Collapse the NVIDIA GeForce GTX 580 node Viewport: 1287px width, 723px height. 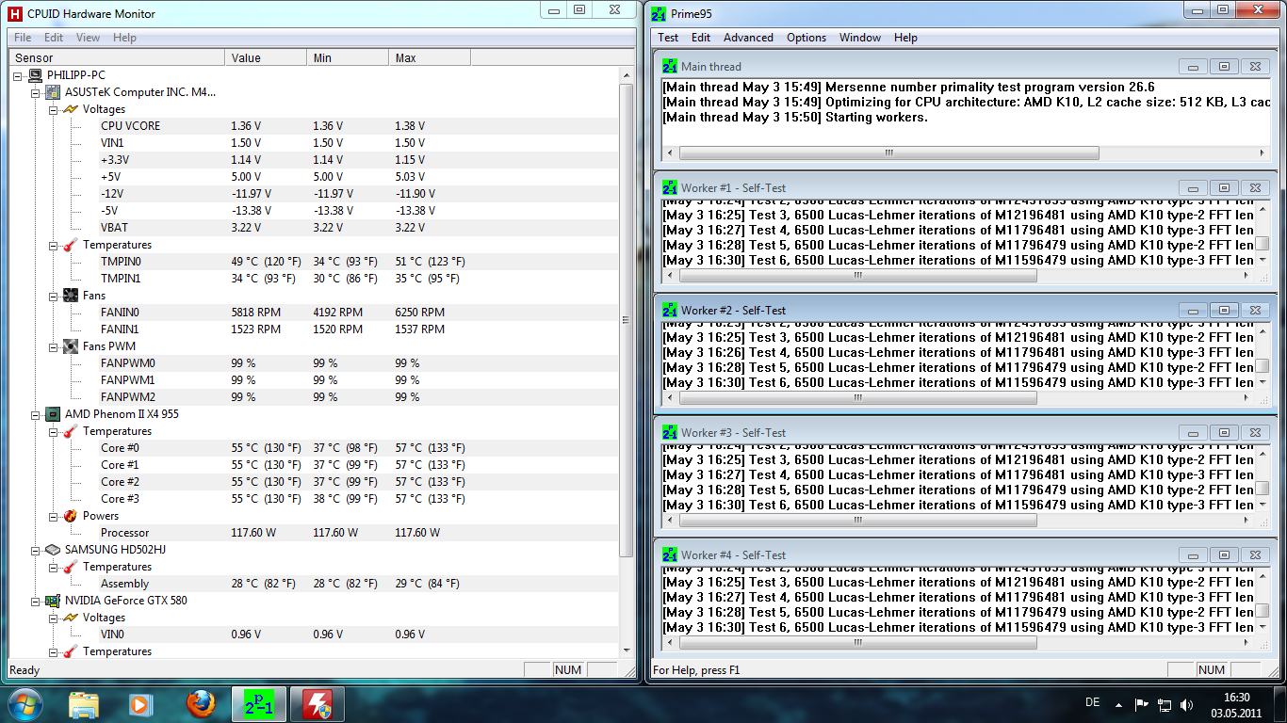pos(36,601)
